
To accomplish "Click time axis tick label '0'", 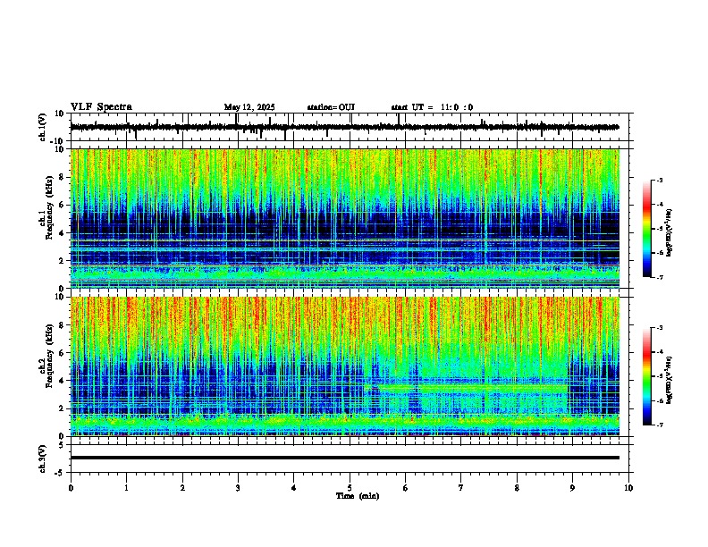I will pyautogui.click(x=71, y=488).
